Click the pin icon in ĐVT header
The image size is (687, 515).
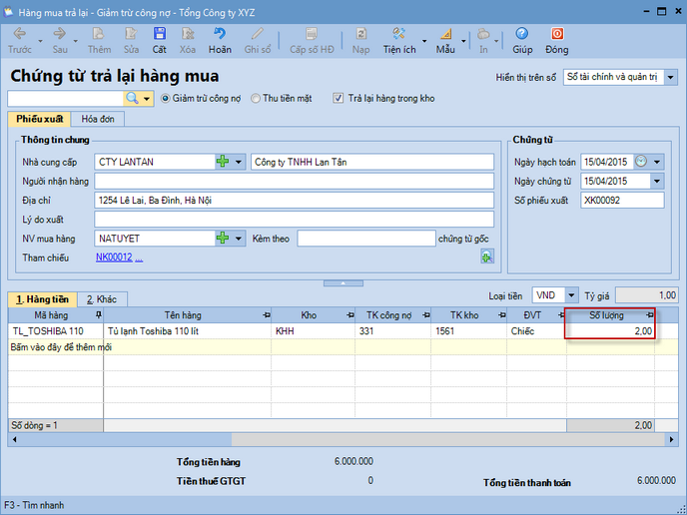(562, 315)
